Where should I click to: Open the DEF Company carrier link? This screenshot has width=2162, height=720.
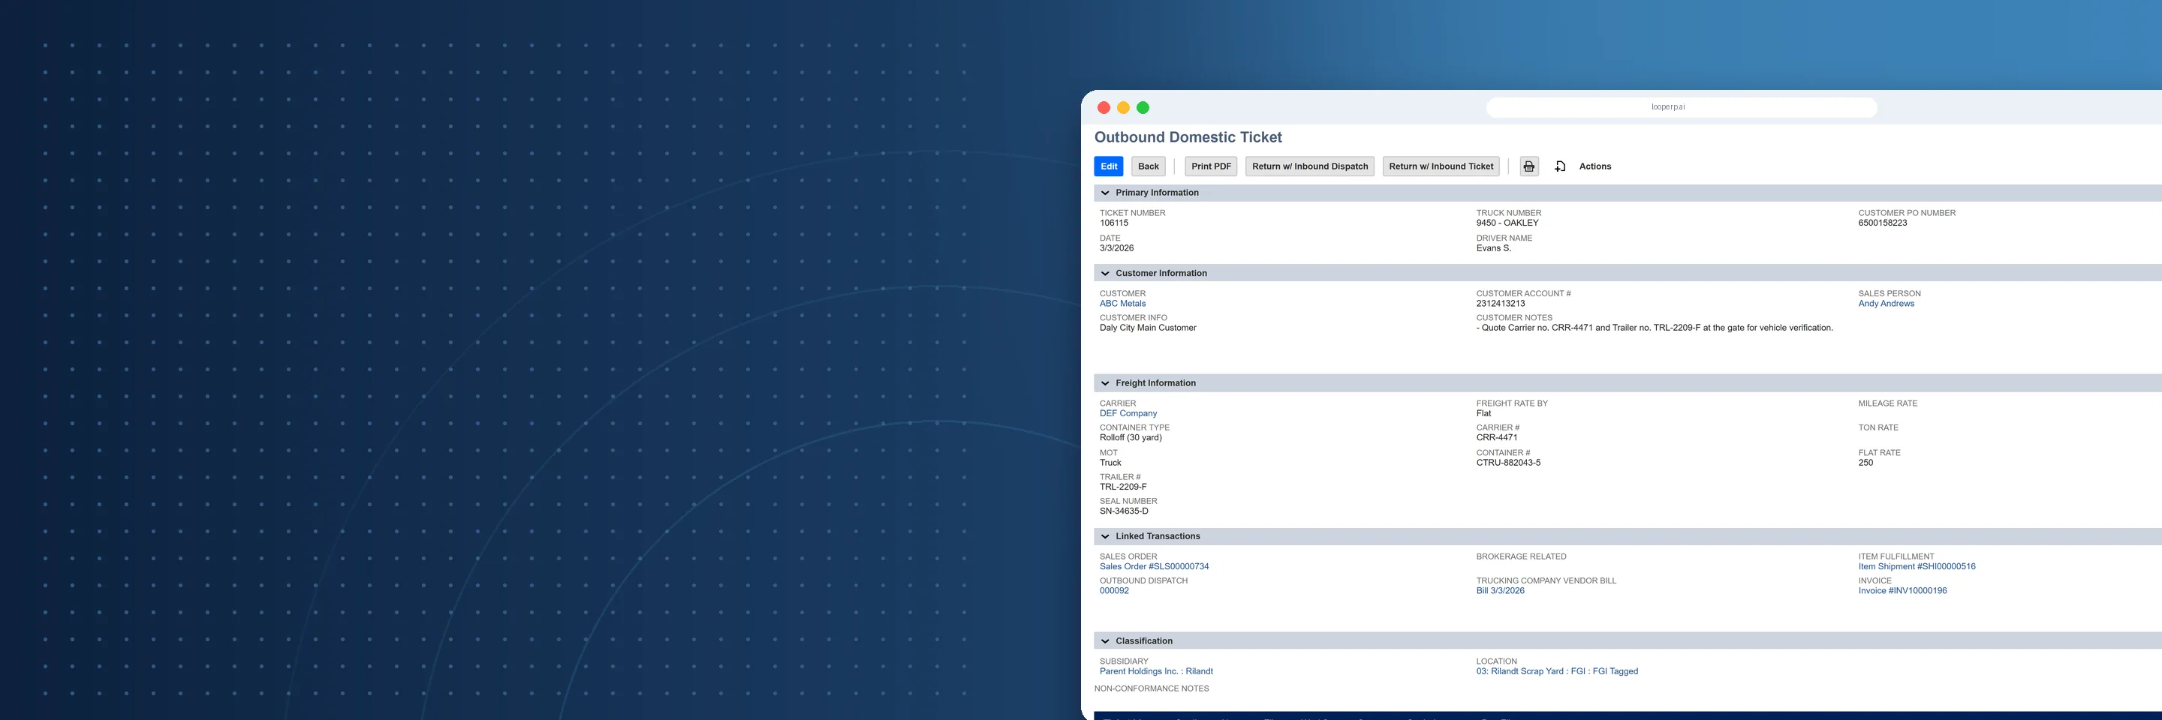click(1128, 413)
